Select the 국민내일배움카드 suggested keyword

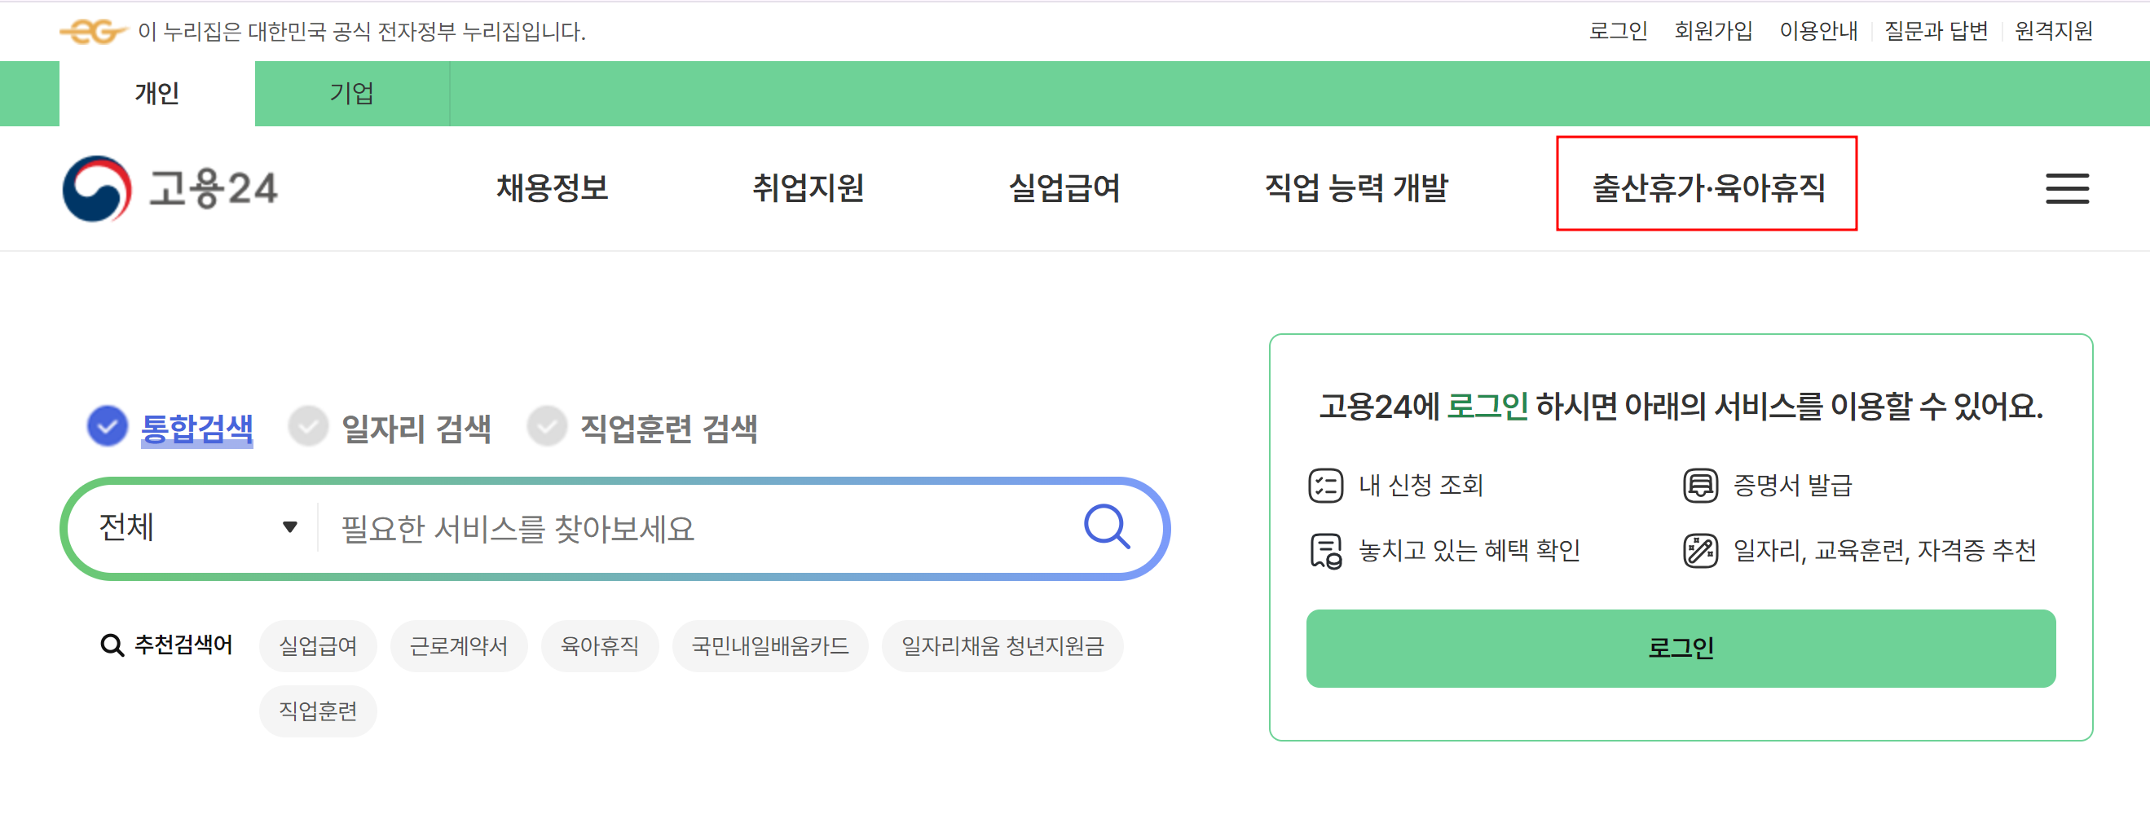click(x=769, y=646)
